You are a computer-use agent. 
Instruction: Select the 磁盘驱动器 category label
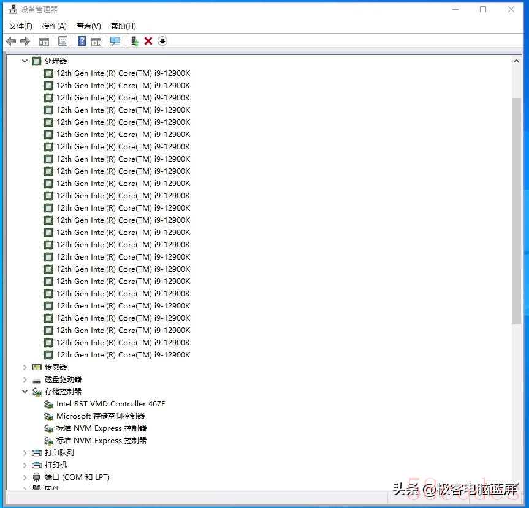pyautogui.click(x=63, y=379)
